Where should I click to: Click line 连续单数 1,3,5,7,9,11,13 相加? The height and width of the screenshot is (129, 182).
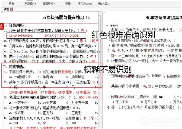(51, 118)
